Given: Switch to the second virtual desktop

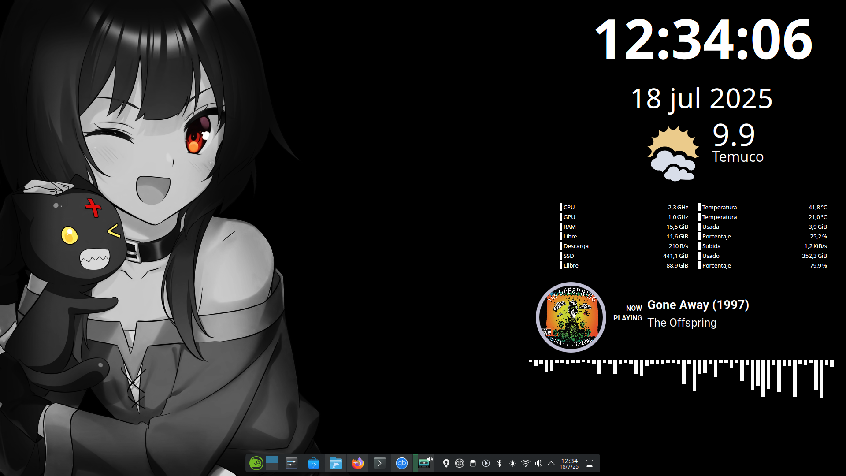Looking at the screenshot, I should pos(272,467).
